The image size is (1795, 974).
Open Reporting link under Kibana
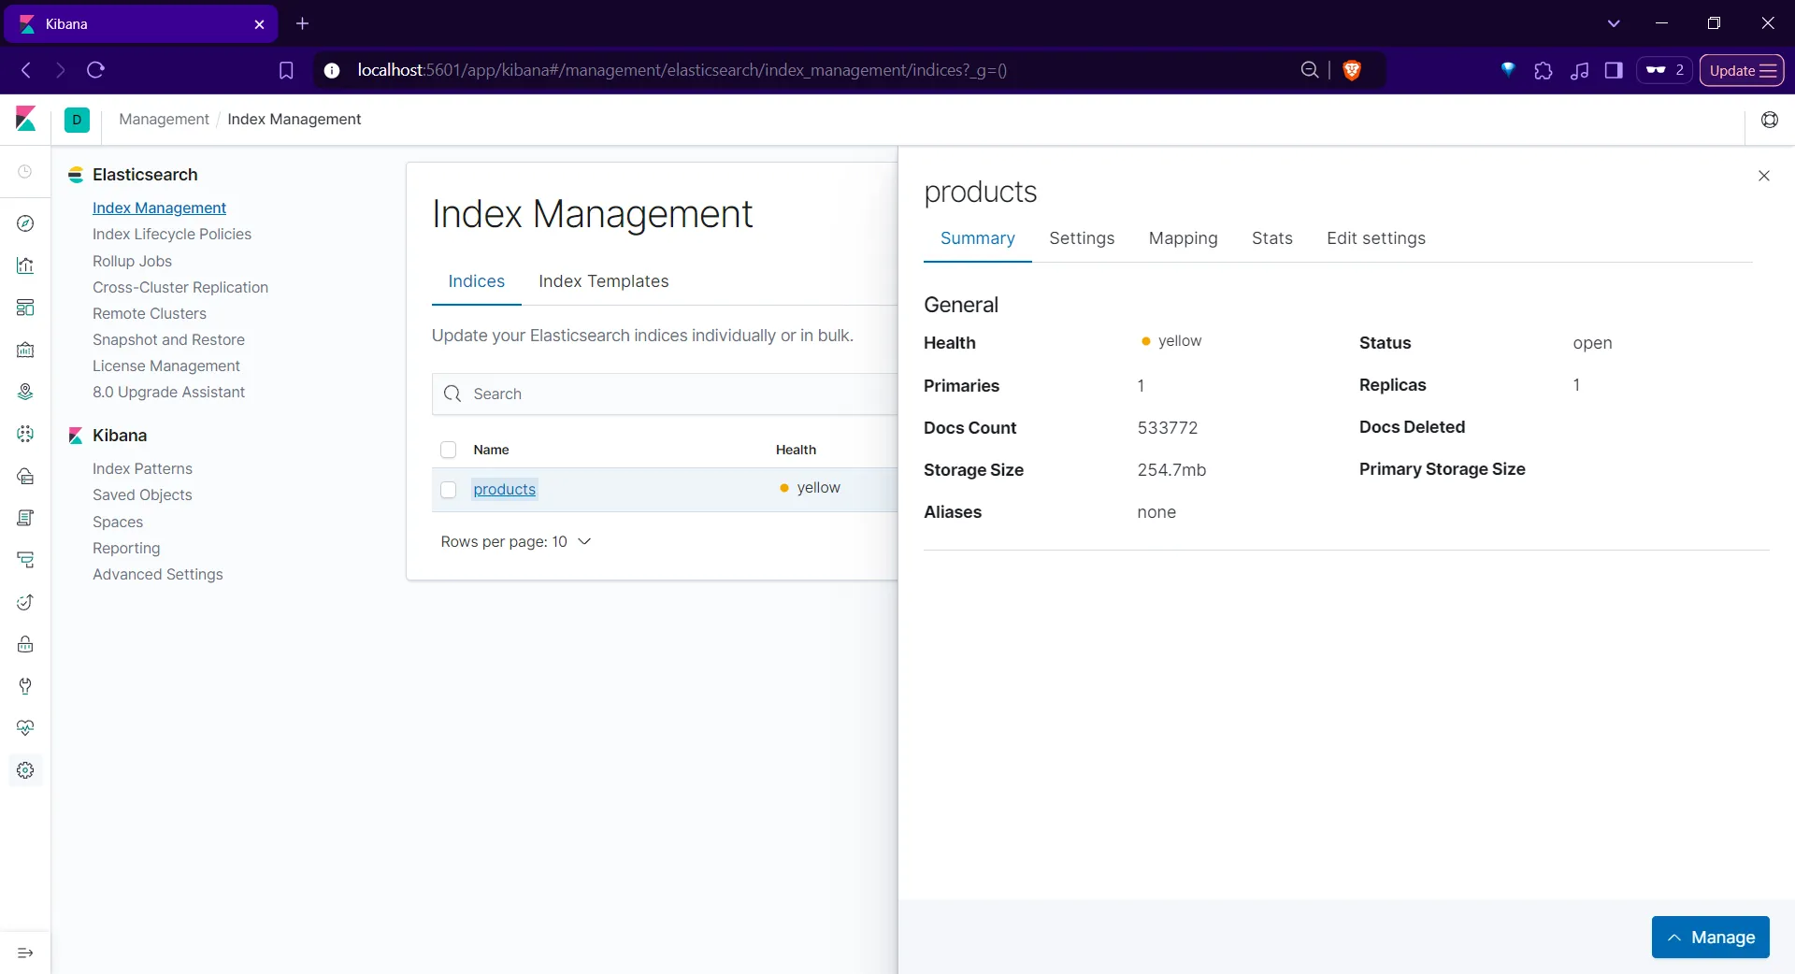pos(126,548)
